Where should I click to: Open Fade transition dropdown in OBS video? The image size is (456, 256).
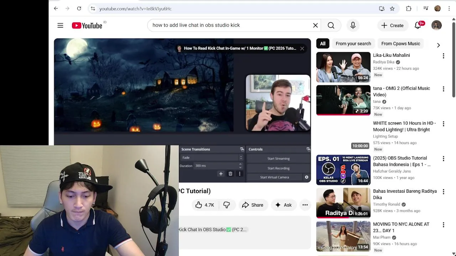click(212, 158)
